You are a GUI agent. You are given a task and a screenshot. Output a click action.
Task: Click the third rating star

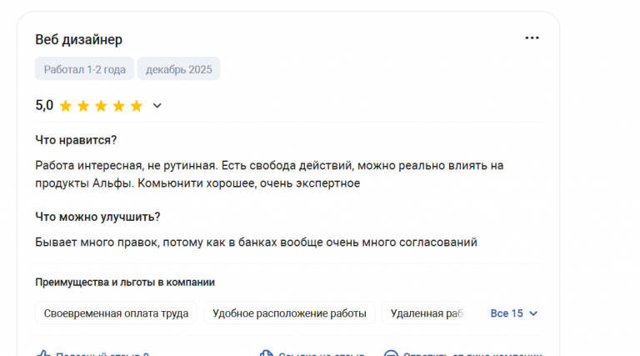click(x=101, y=106)
